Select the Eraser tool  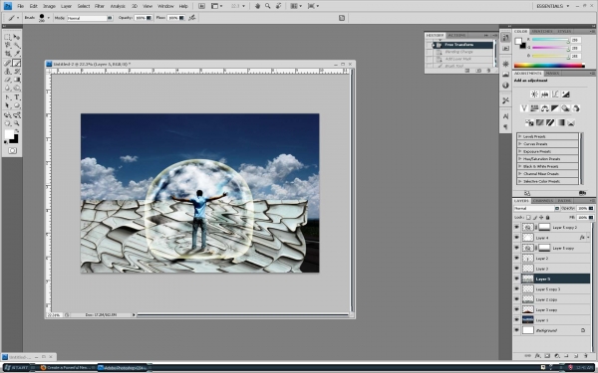click(7, 80)
